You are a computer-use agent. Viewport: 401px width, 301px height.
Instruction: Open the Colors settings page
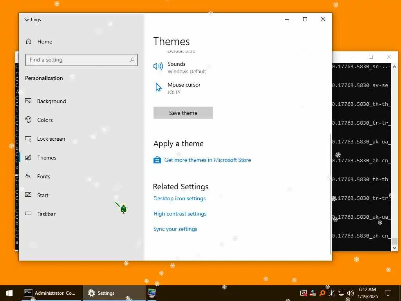pos(45,120)
